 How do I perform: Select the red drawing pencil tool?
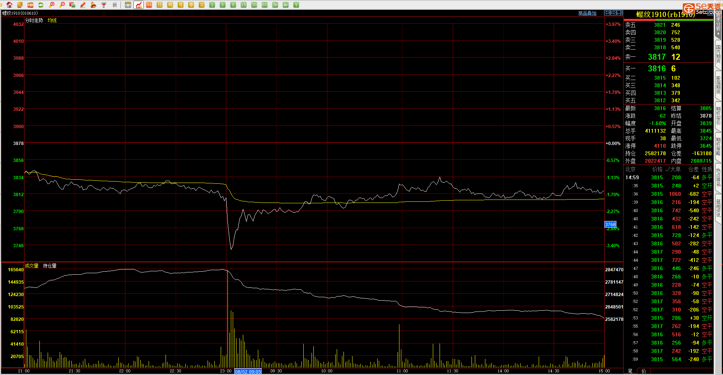click(83, 5)
